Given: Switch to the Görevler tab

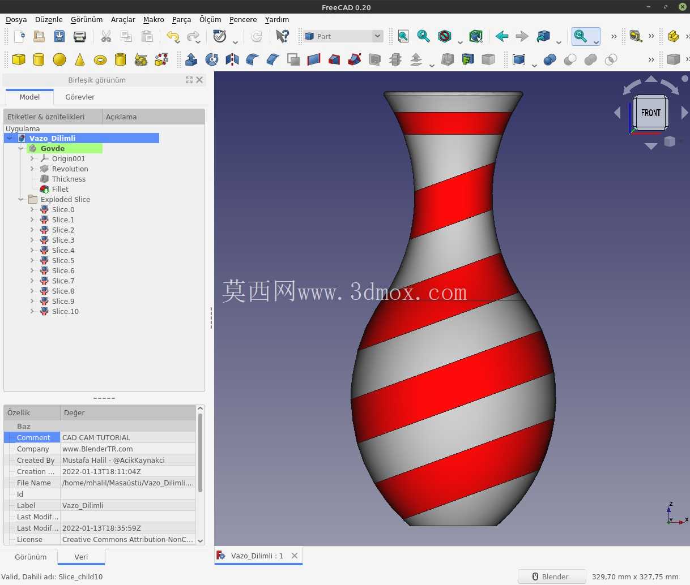Looking at the screenshot, I should pos(80,97).
